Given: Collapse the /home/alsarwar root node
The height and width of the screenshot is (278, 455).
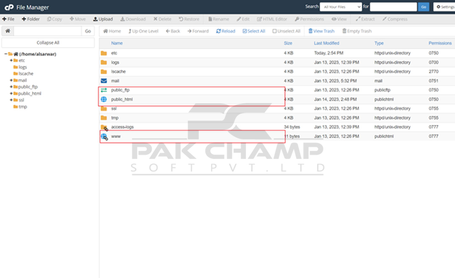Looking at the screenshot, I should 6,54.
